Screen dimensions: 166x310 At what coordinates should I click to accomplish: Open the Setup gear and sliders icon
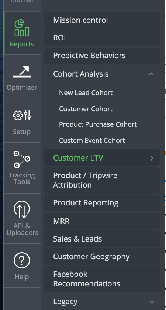point(22,115)
